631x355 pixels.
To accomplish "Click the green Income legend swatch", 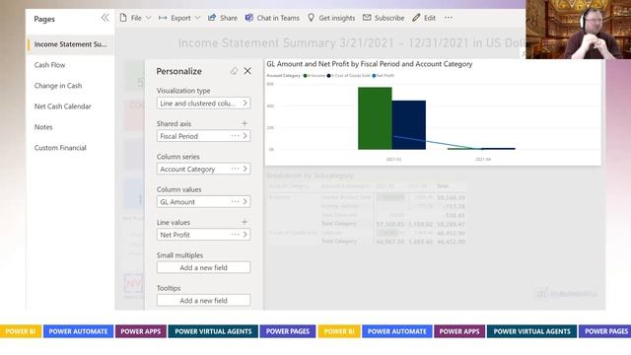I will (305, 76).
